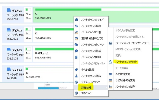Click the ディスク1 header label

click(x=17, y=11)
